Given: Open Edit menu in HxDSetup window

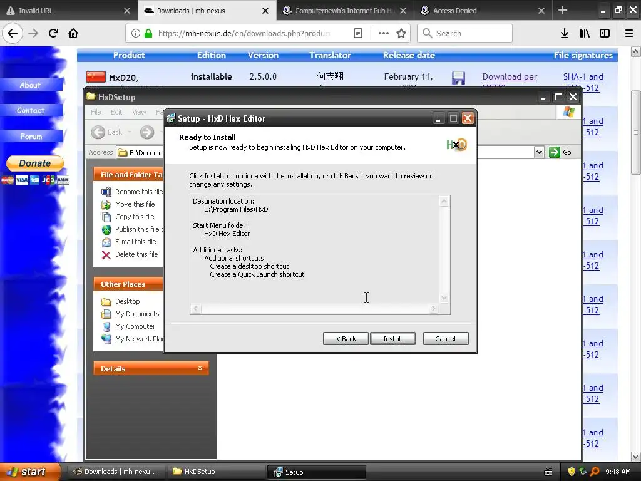Looking at the screenshot, I should (116, 112).
